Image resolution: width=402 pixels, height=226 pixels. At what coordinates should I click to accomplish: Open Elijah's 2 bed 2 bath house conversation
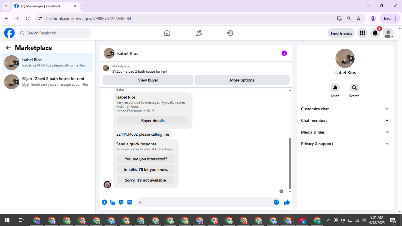pos(48,82)
